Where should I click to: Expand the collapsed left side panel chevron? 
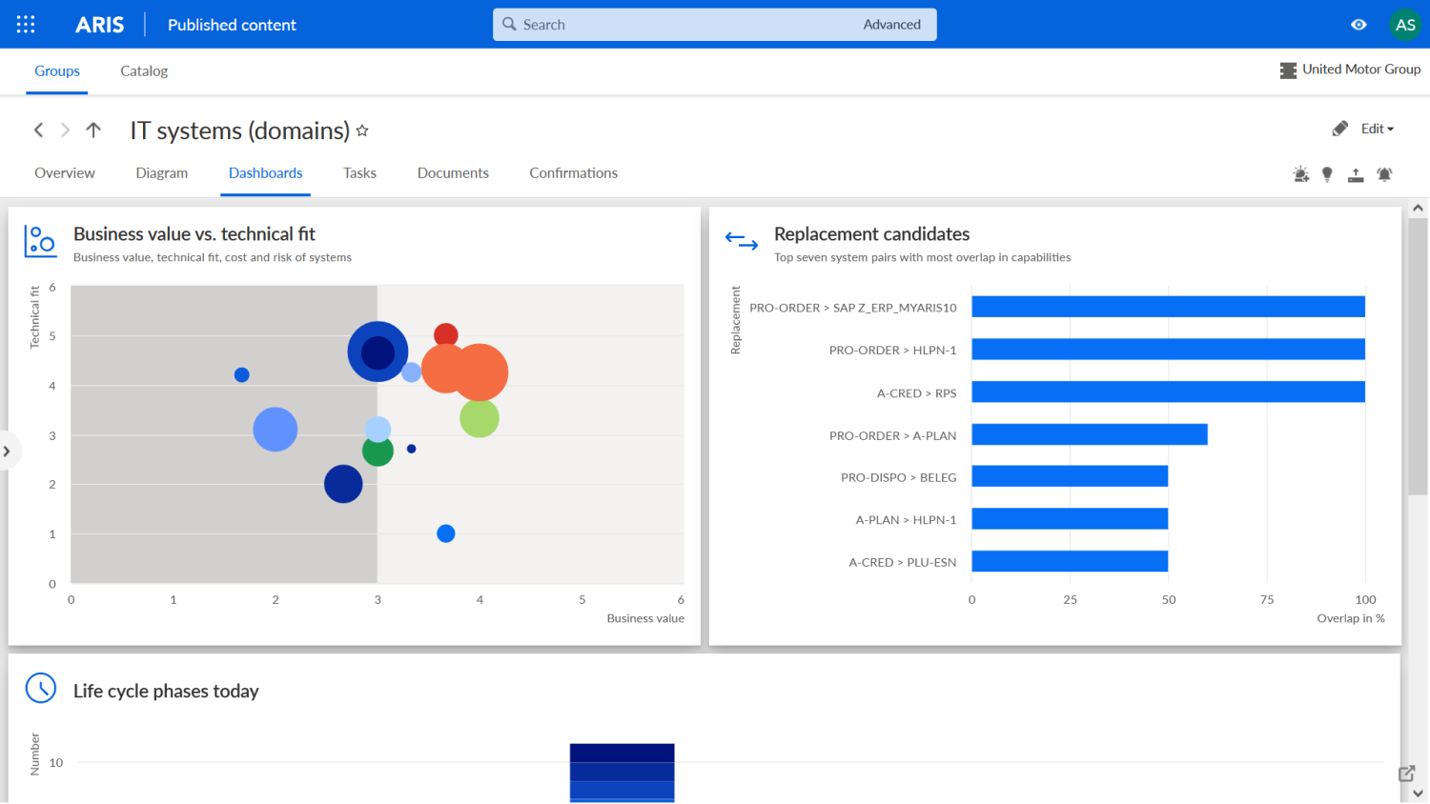(8, 451)
